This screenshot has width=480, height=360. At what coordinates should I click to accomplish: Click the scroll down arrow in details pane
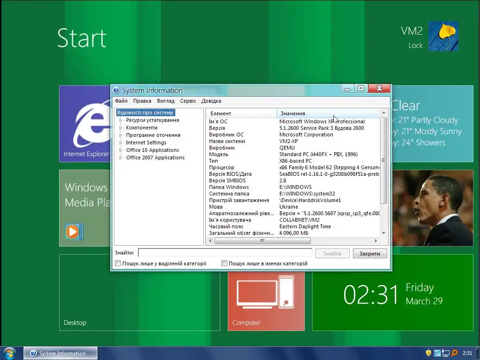pos(383,233)
